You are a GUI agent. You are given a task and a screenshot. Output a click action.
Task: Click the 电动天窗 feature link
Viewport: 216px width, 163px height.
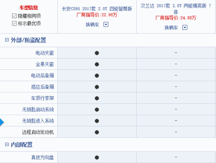pyautogui.click(x=45, y=53)
